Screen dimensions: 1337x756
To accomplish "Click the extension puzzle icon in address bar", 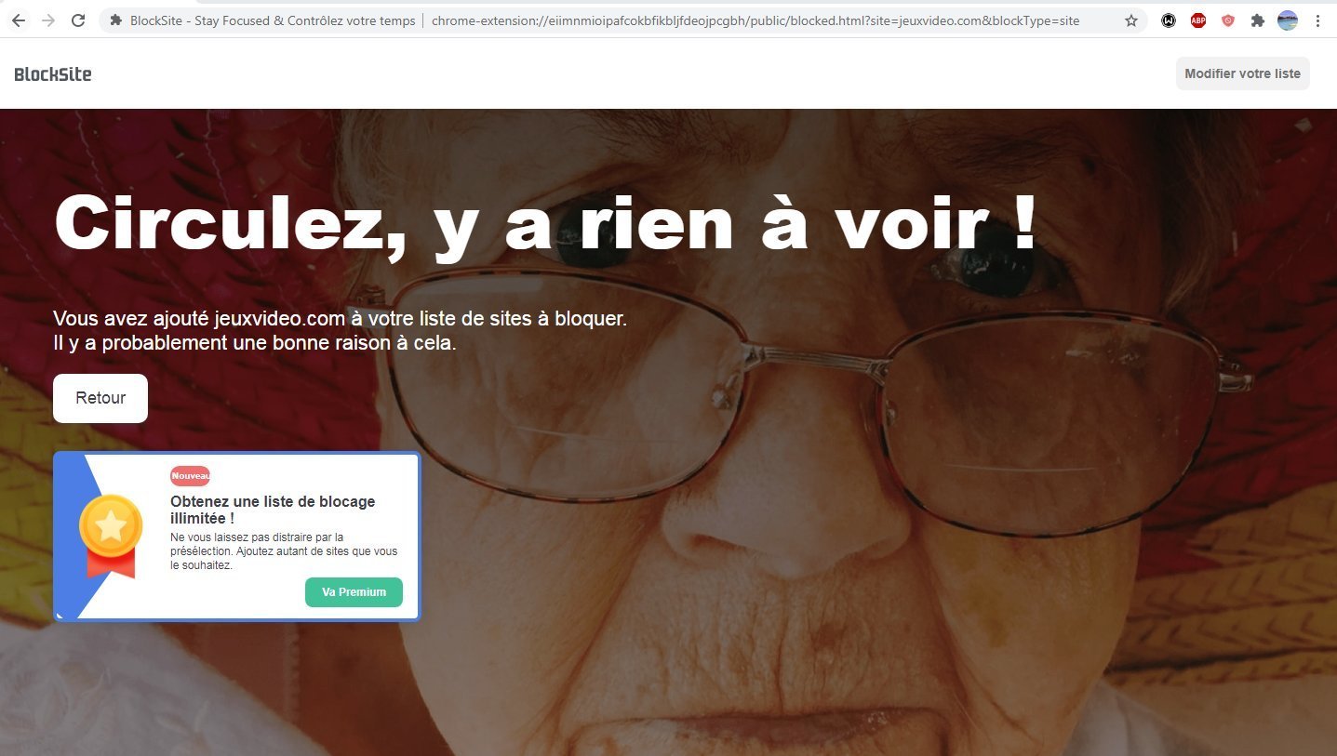I will pos(116,20).
